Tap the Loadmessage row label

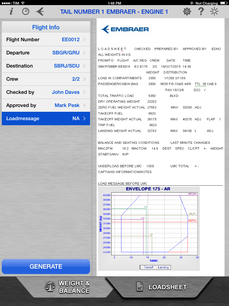tap(23, 118)
